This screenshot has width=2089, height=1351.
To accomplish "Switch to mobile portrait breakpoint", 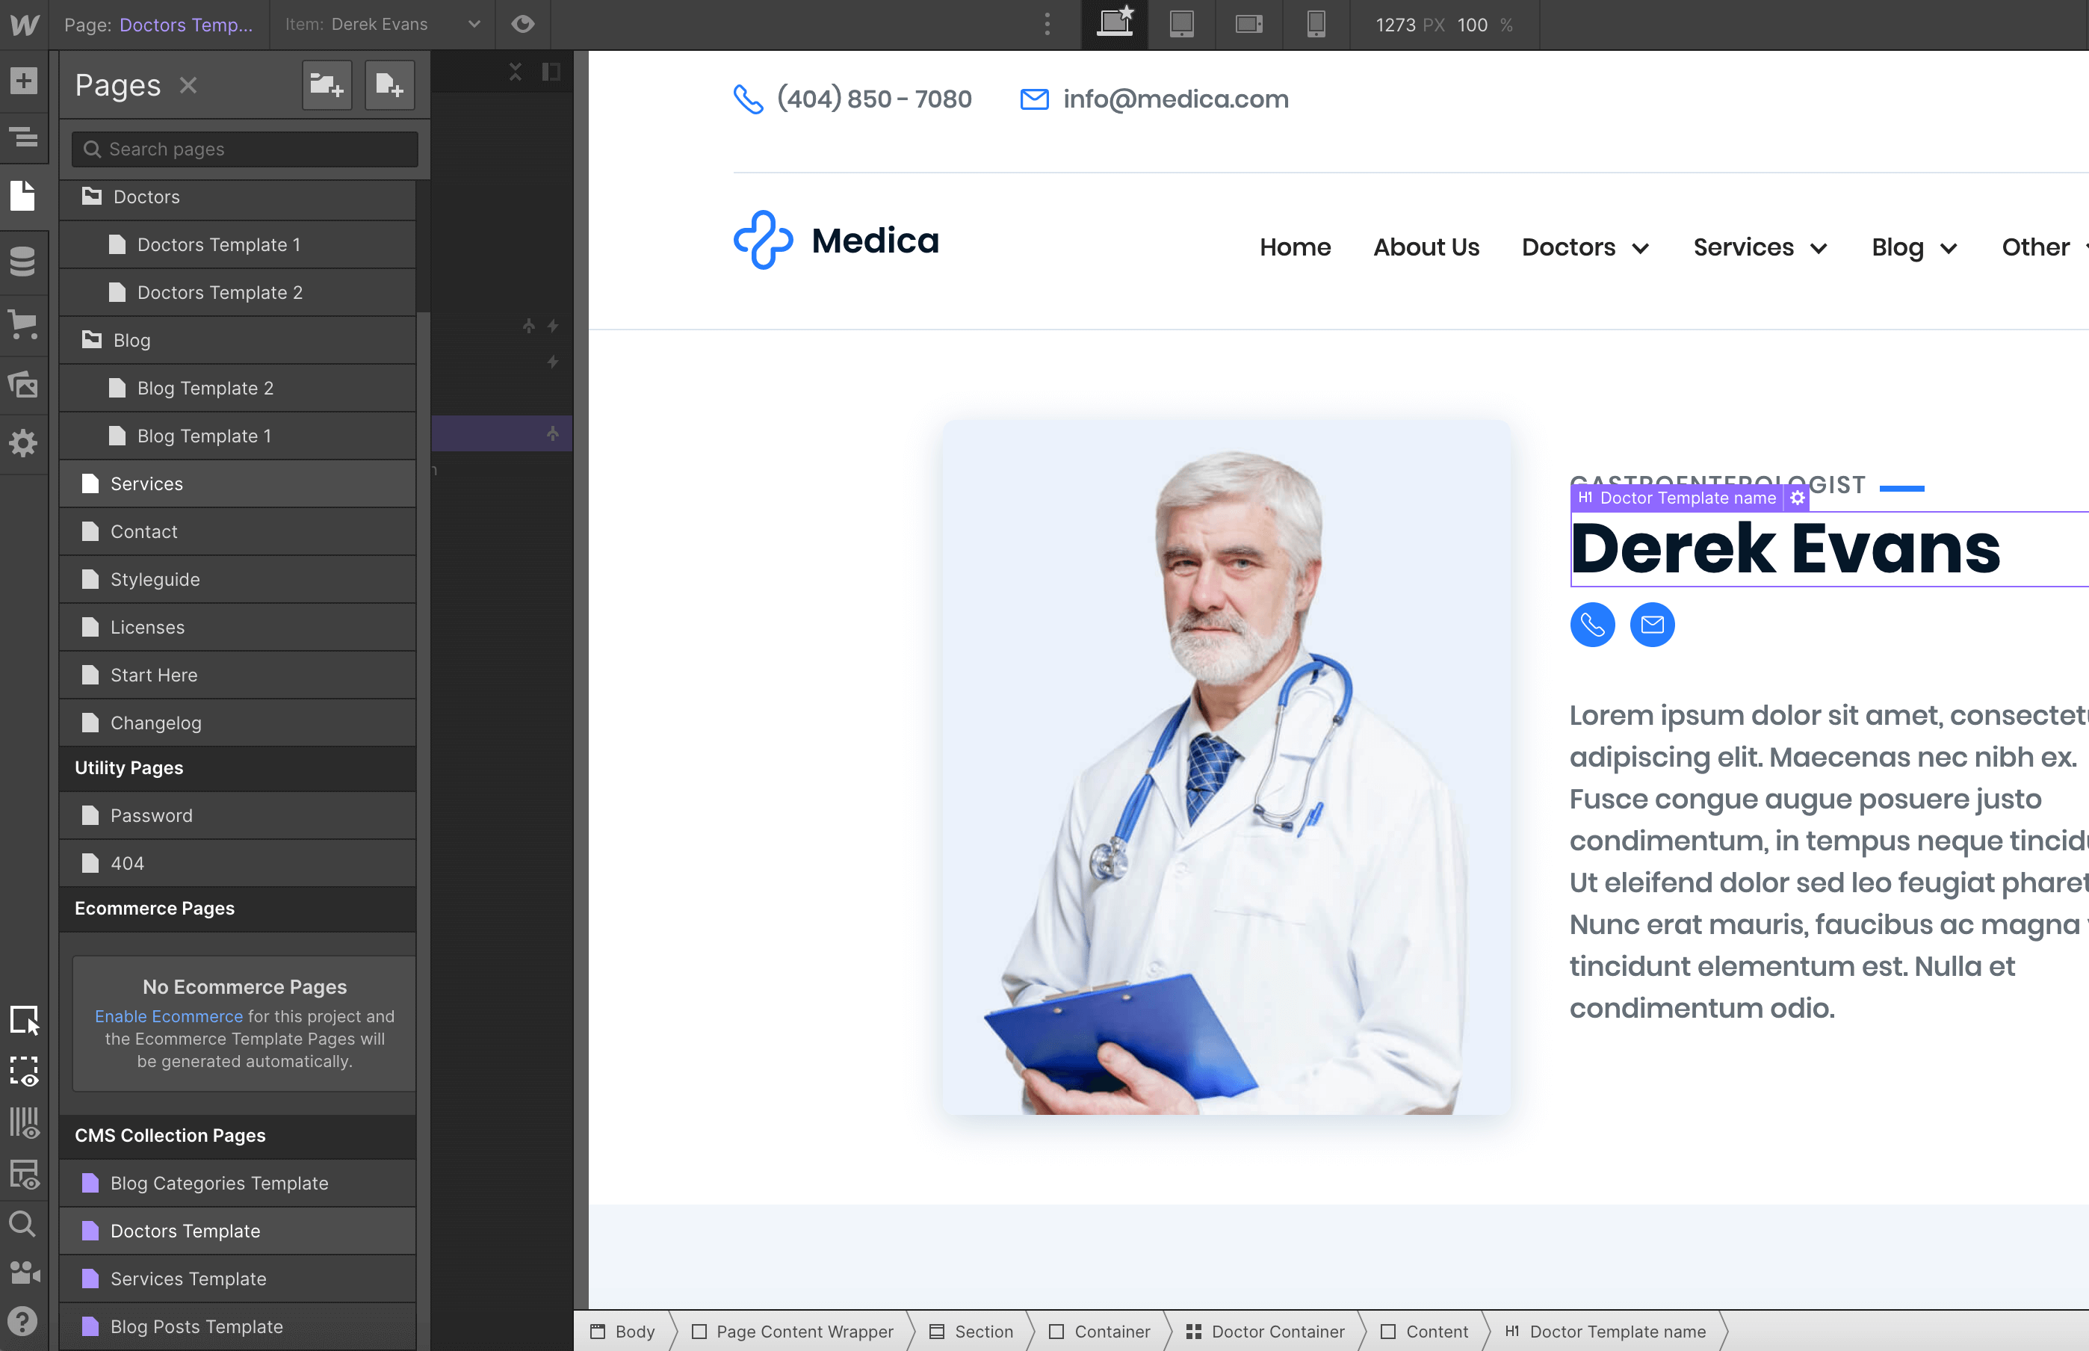I will click(x=1315, y=25).
